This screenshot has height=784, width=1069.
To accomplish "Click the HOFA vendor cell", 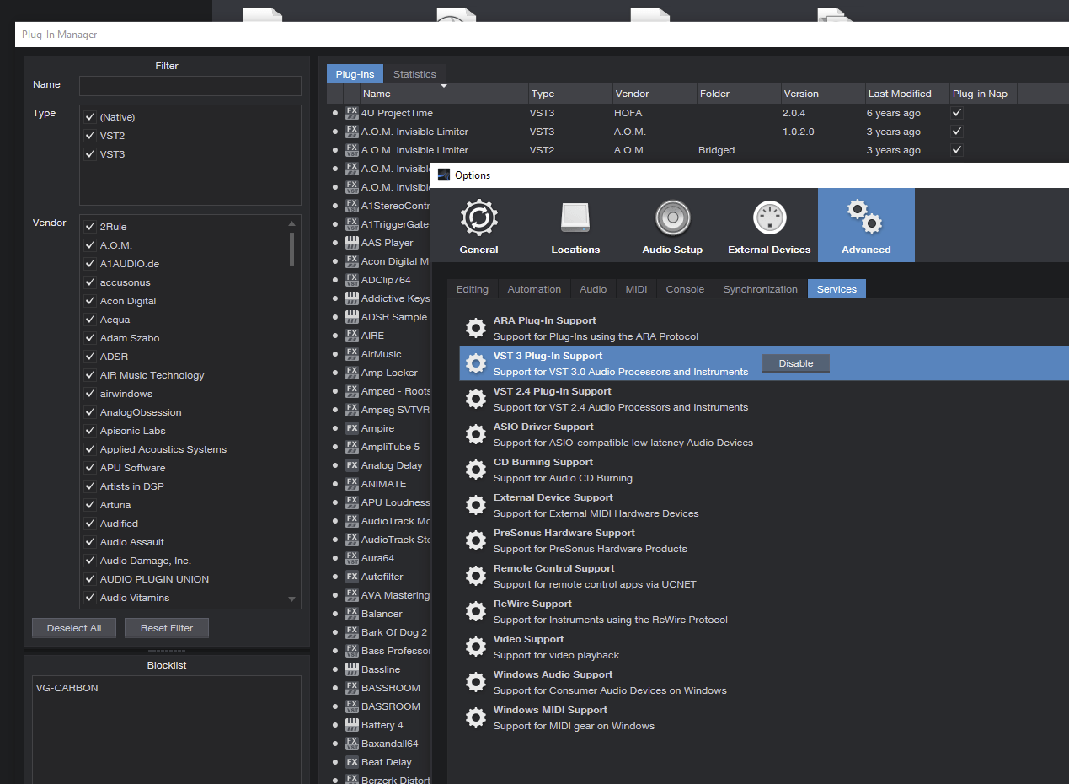I will 628,113.
